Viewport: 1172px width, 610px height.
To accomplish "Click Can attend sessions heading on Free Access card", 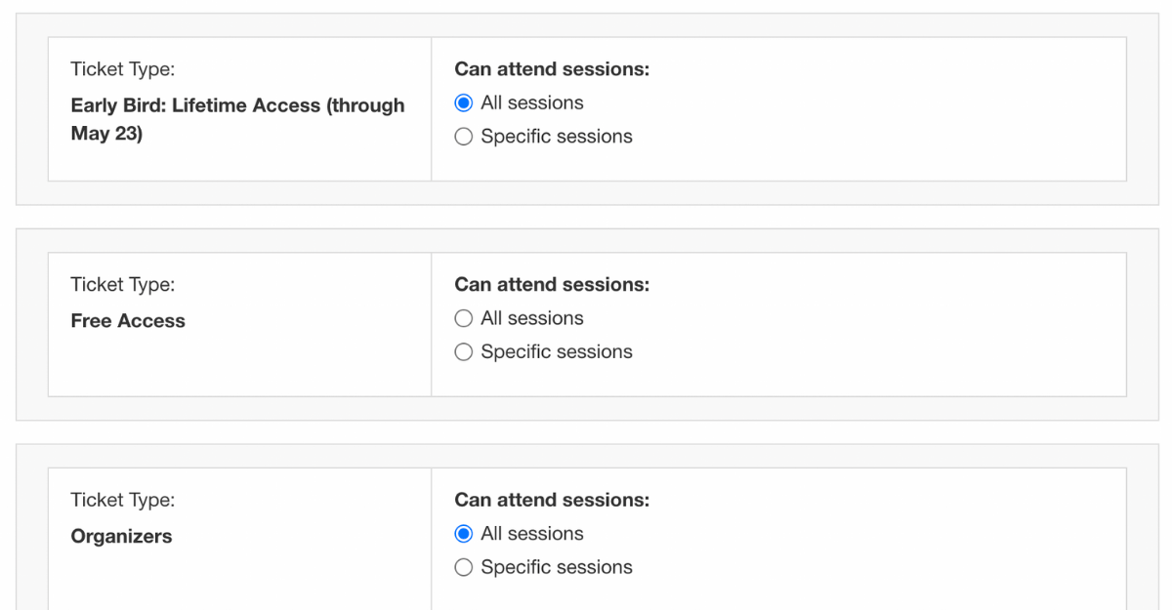I will (551, 284).
